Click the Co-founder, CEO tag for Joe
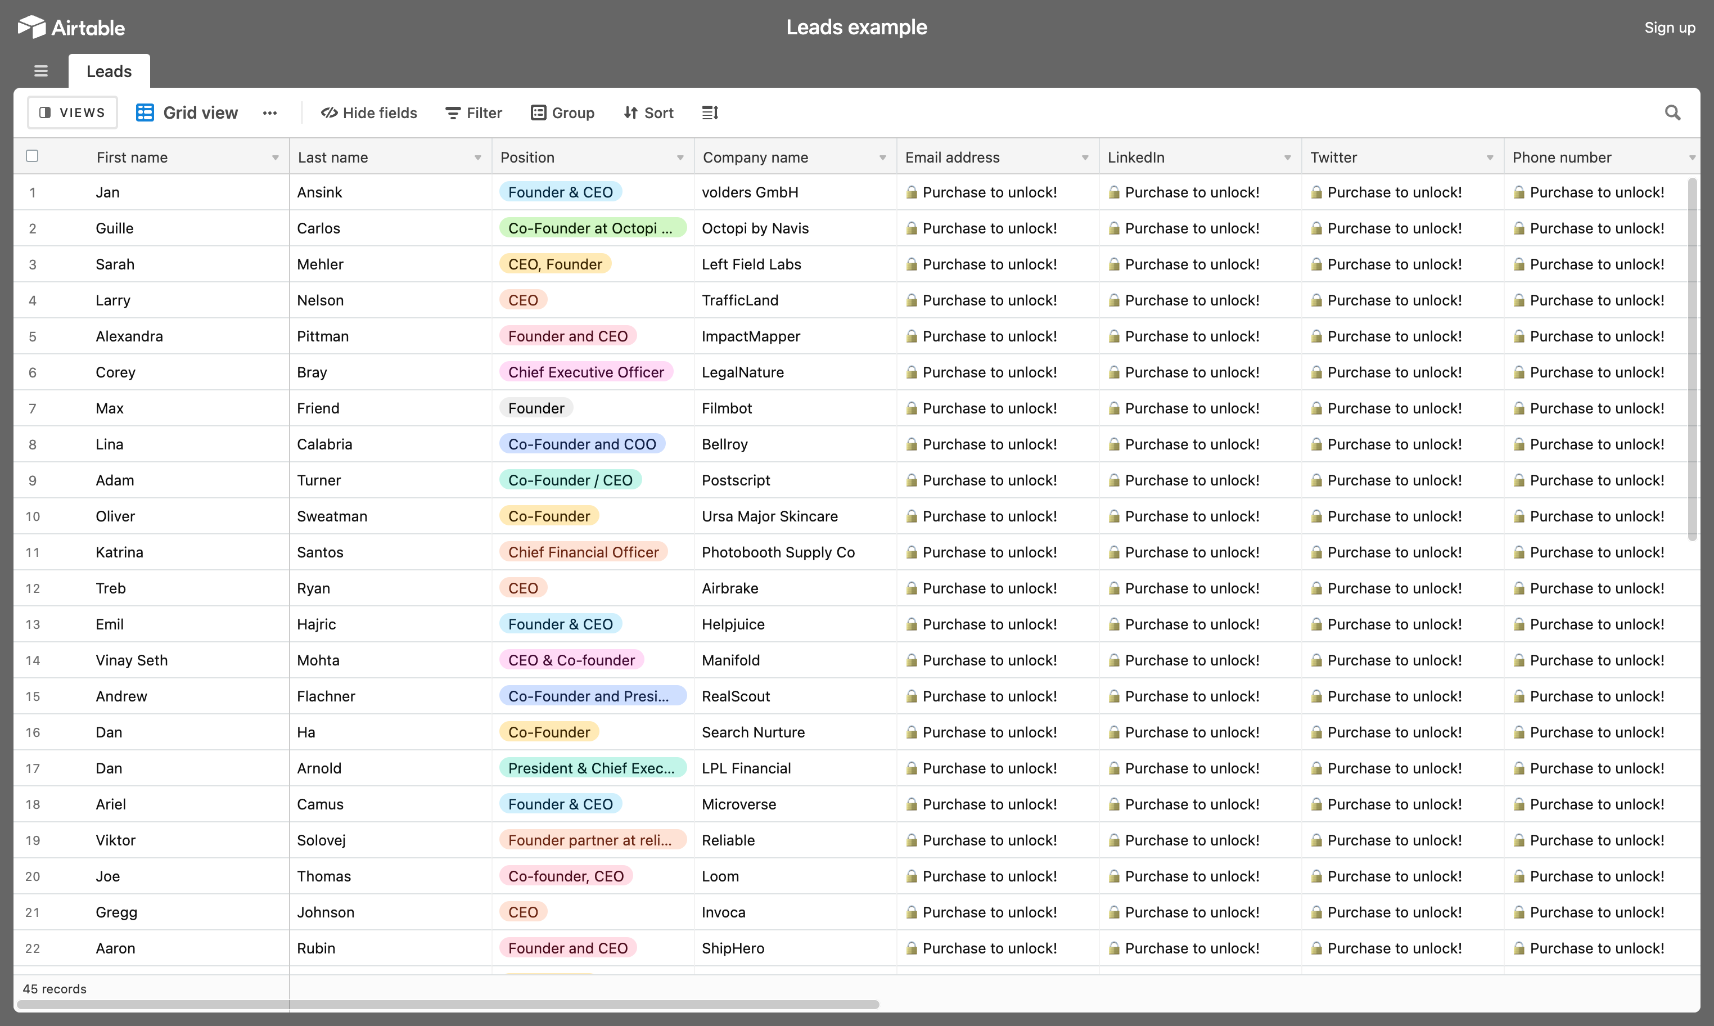1714x1026 pixels. click(566, 876)
